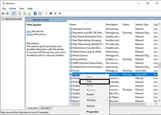The height and width of the screenshot is (115, 161).
Task: Open the Action menu
Action: pos(13,9)
